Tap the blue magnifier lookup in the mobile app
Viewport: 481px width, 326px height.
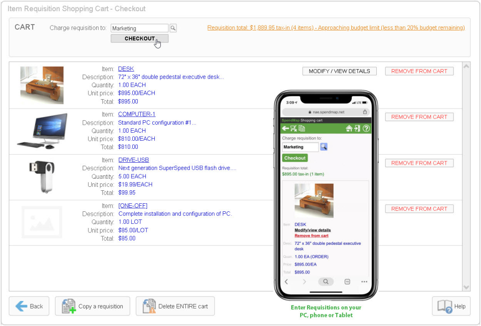point(324,147)
